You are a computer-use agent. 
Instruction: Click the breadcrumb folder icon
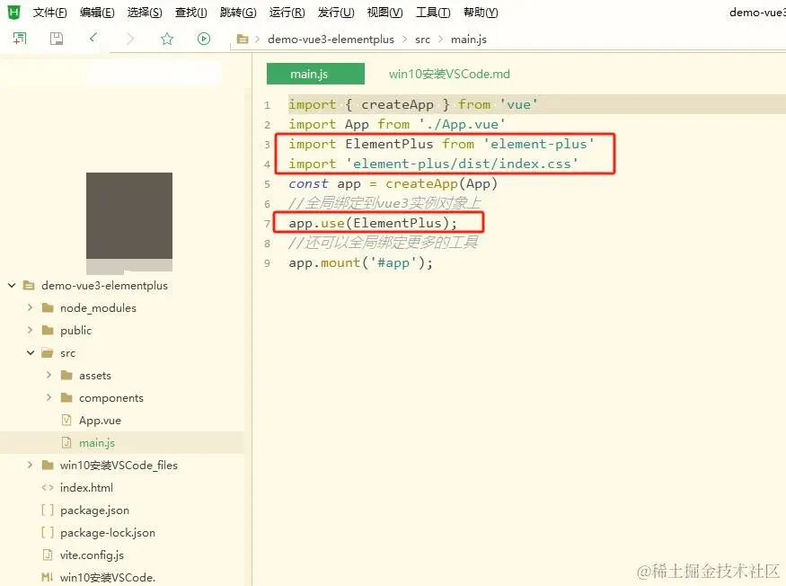(x=243, y=40)
